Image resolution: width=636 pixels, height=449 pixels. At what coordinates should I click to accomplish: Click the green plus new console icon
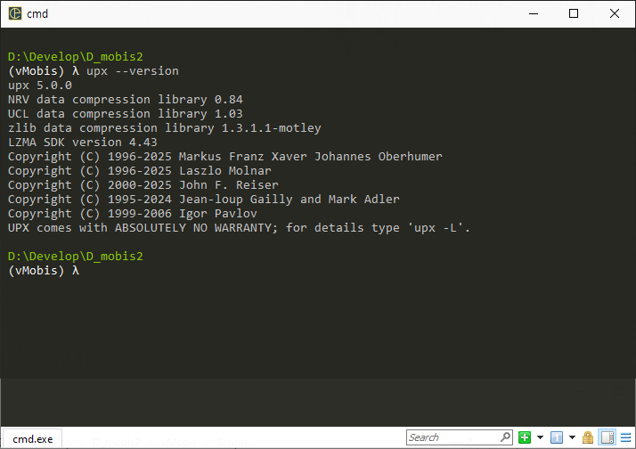pos(525,437)
